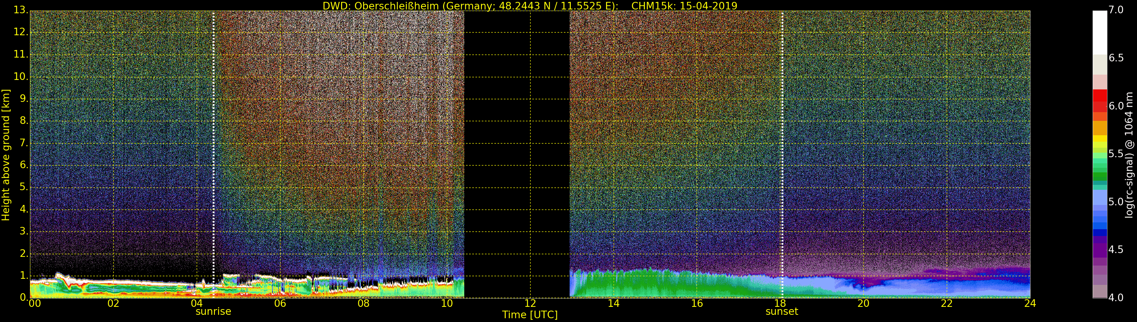The width and height of the screenshot is (1137, 322).
Task: Click the height axis tick label 5.
Action: tap(23, 187)
